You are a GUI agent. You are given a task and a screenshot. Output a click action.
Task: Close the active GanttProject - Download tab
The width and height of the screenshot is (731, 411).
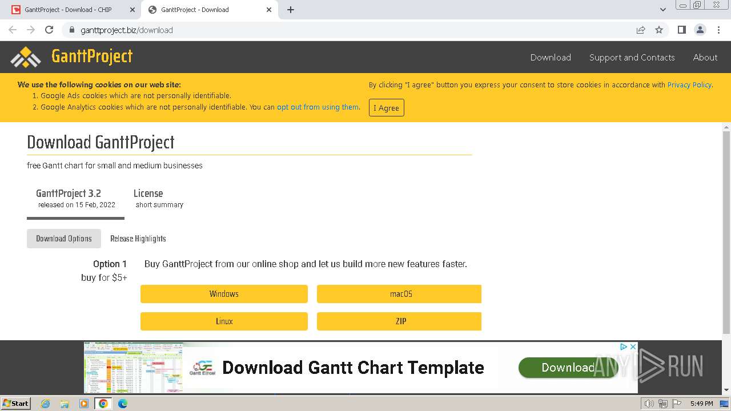[269, 10]
